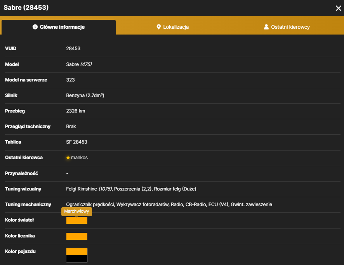Click the Sabre (28453) dialog title
This screenshot has height=265, width=344.
[26, 7]
